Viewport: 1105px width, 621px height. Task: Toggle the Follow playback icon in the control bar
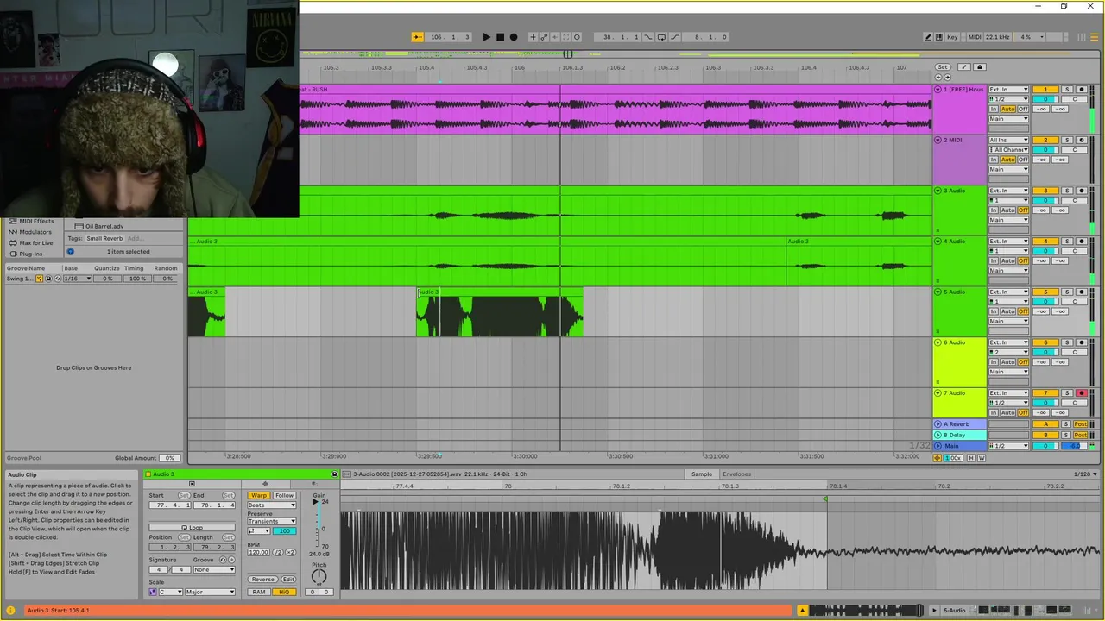[x=418, y=37]
